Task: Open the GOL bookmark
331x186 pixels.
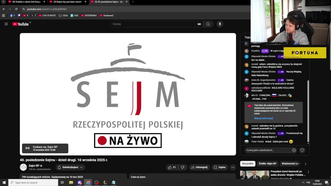Action: [74, 16]
